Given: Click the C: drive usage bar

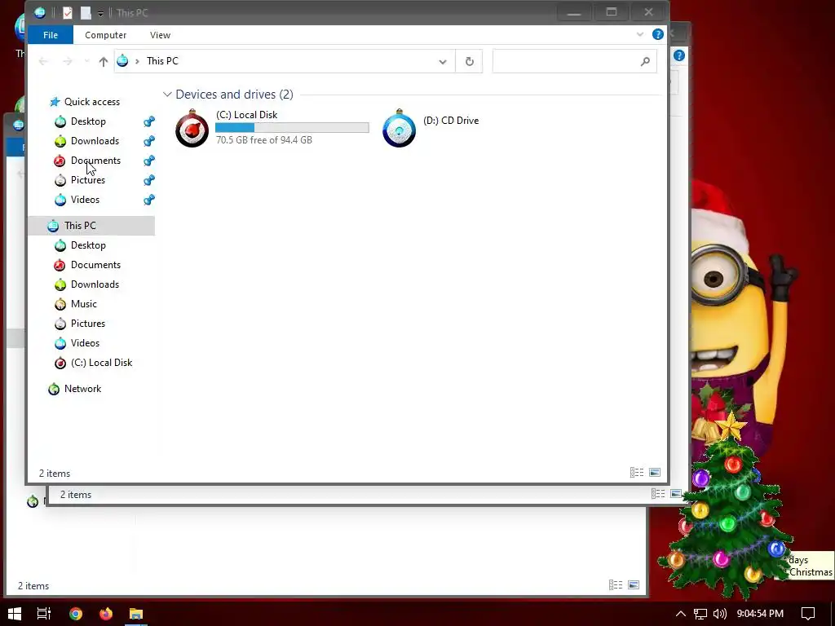Looking at the screenshot, I should 292,127.
